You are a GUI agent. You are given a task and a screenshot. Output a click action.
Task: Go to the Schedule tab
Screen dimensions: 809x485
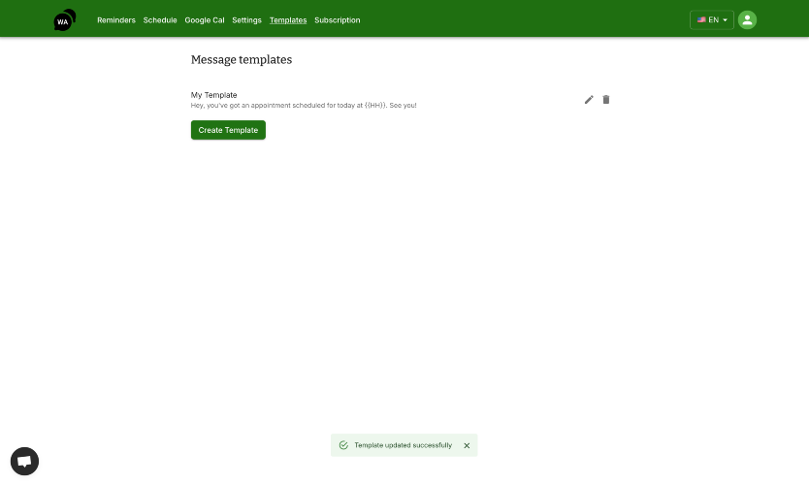point(160,20)
